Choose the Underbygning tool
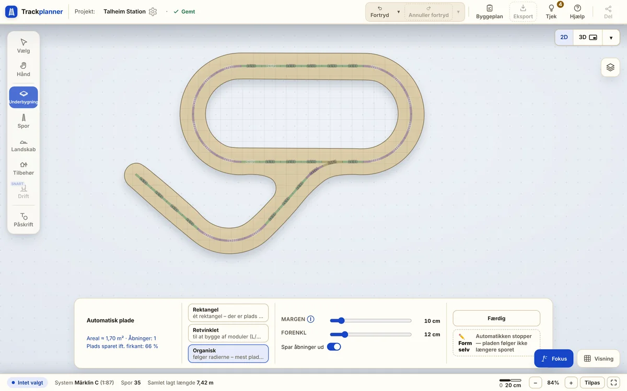The width and height of the screenshot is (627, 391). [x=24, y=97]
